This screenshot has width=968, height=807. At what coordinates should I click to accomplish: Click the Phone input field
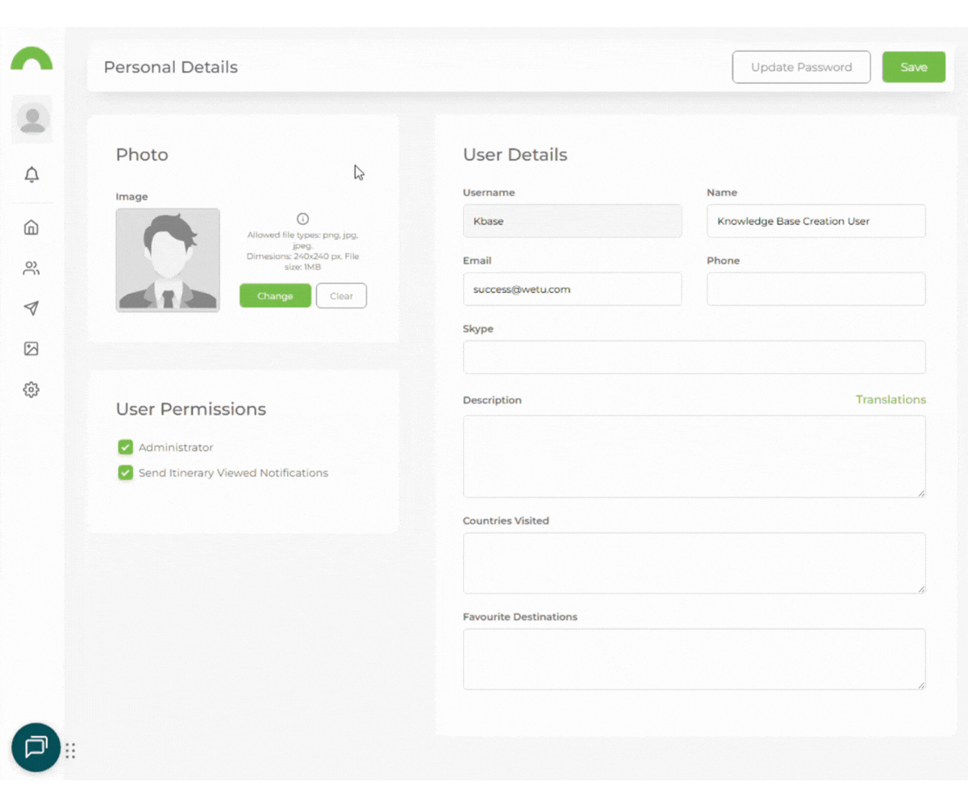(x=816, y=289)
